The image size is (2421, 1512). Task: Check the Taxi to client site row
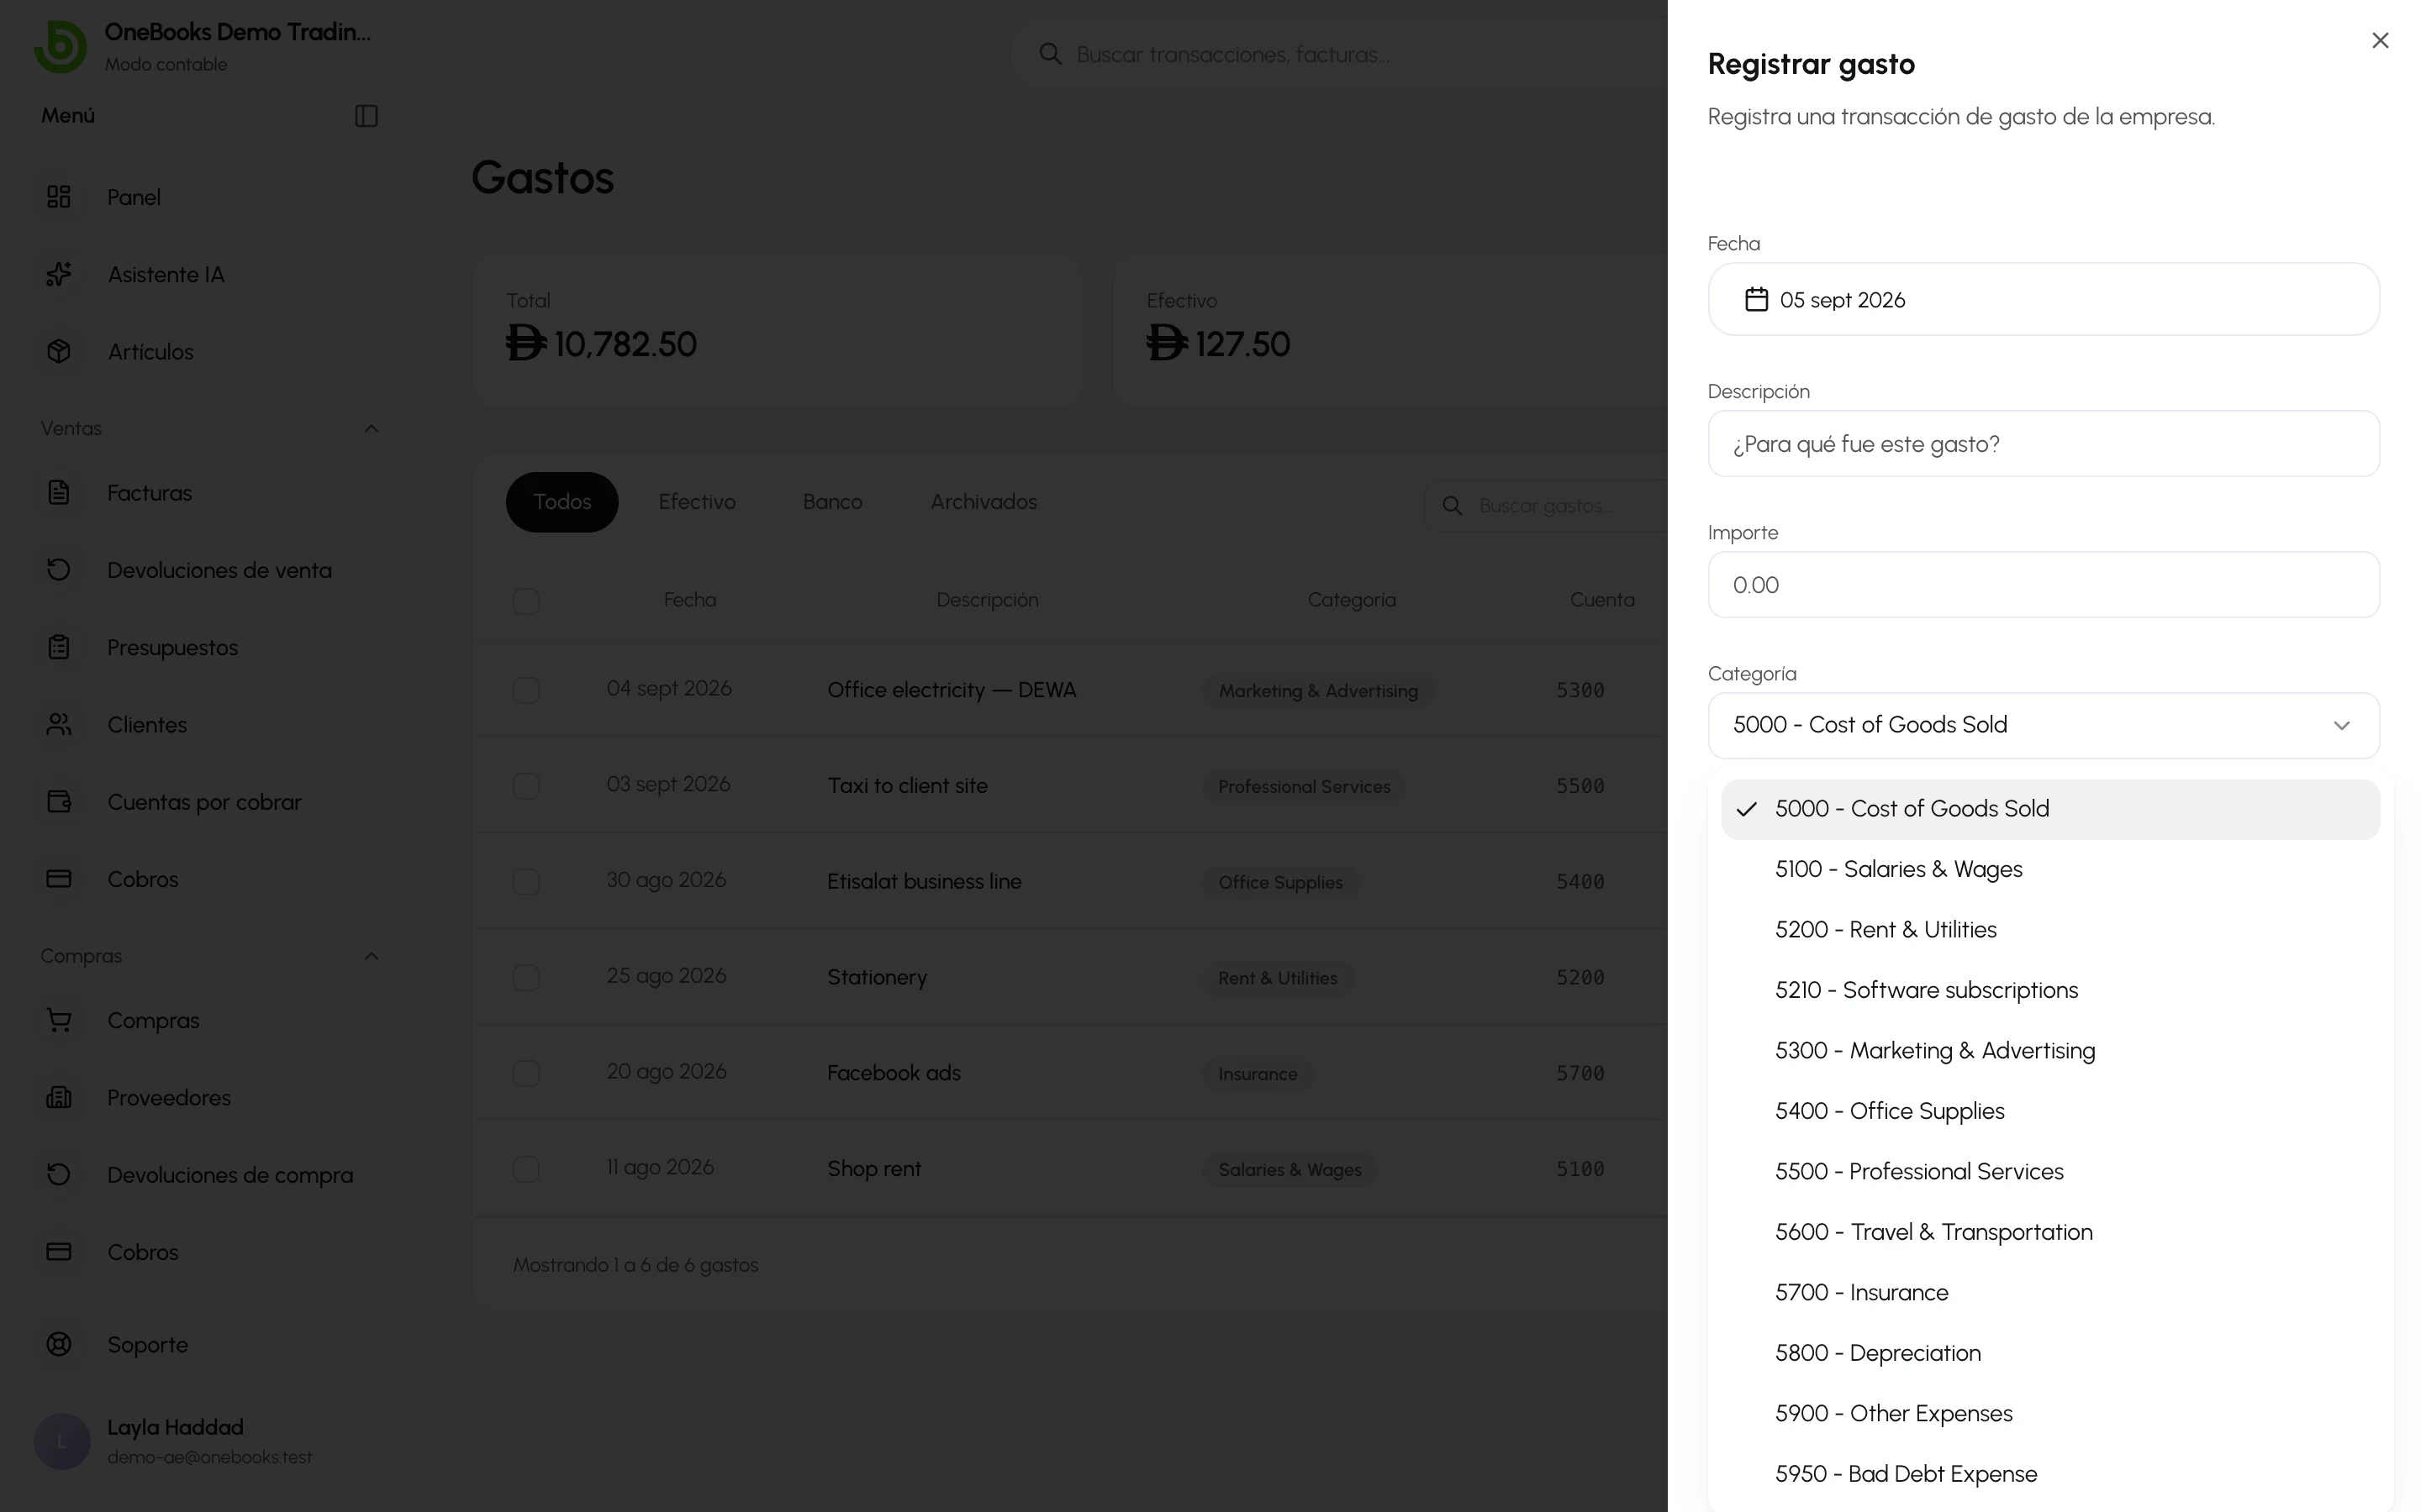click(x=526, y=786)
